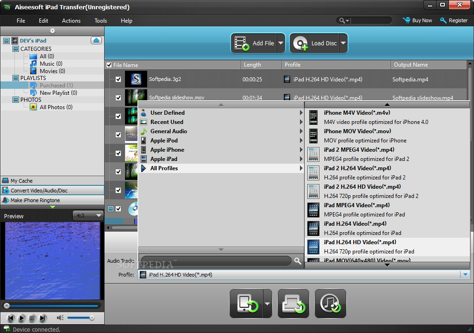Collapse the PLAYLISTS tree node
Screen dimensions: 474x333
[x=16, y=78]
